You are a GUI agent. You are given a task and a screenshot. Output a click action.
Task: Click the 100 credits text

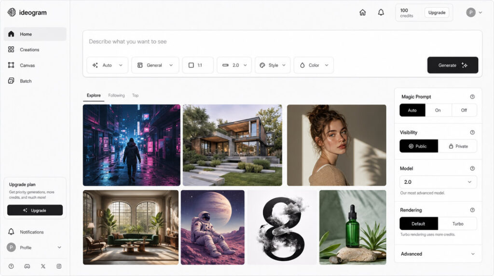(406, 13)
